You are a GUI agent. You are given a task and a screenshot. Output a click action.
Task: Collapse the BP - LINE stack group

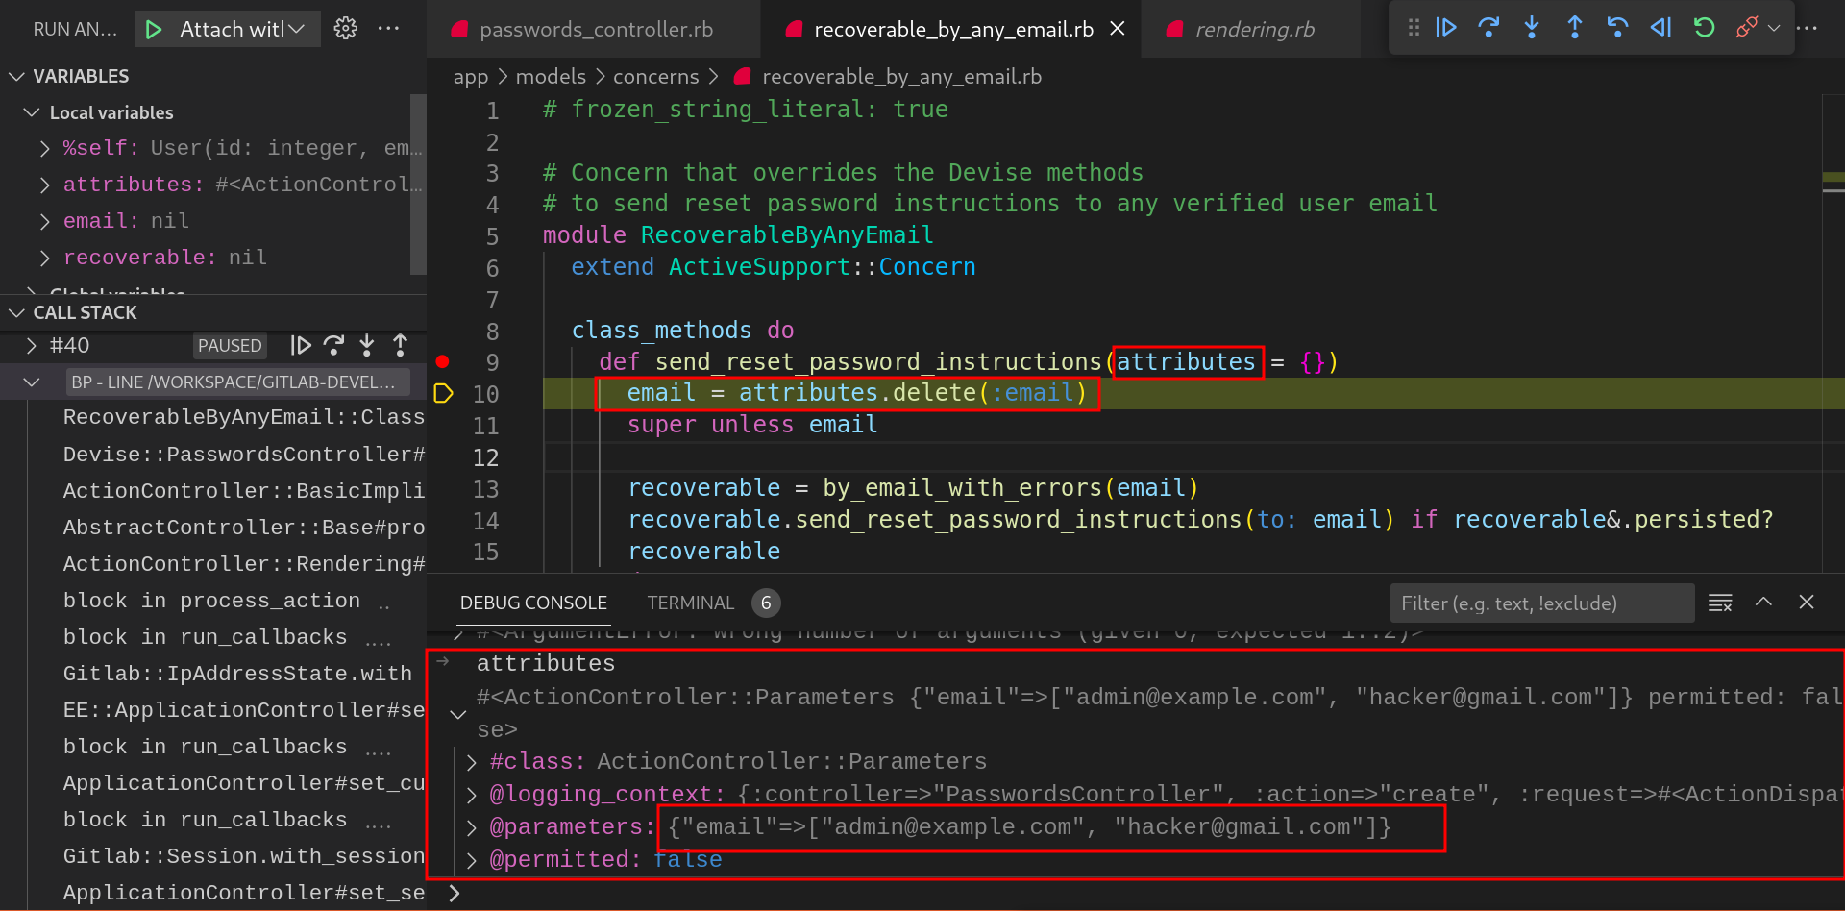point(32,382)
